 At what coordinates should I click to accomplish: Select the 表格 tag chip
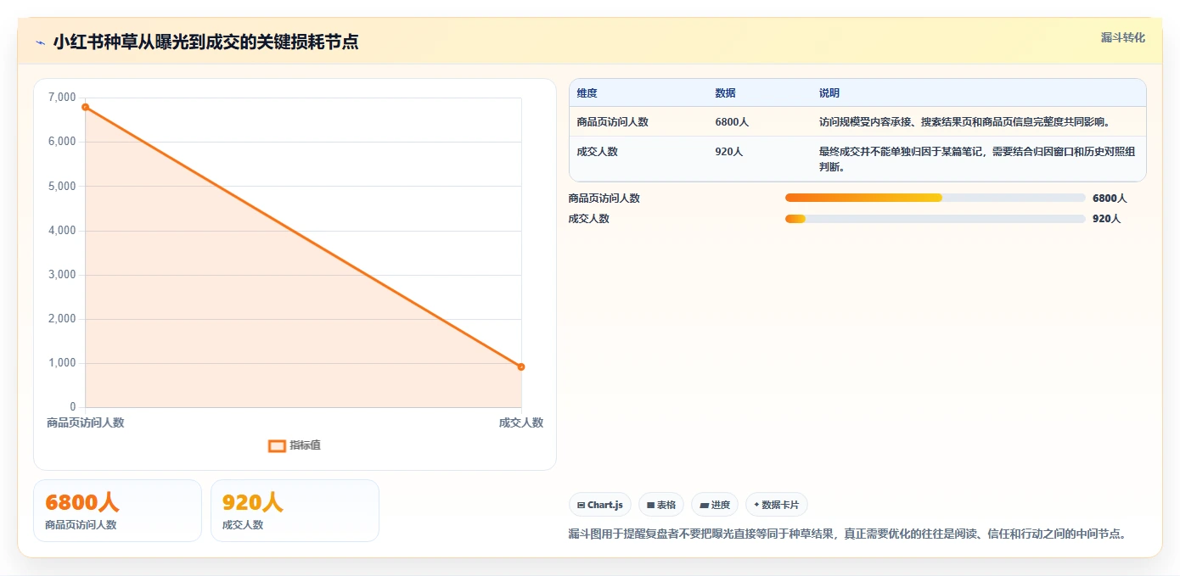pos(661,505)
